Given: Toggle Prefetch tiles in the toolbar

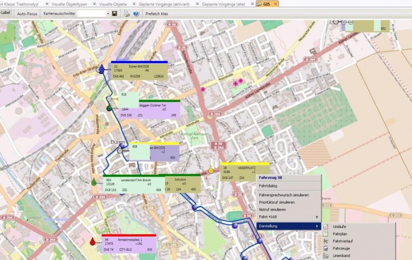Looking at the screenshot, I should click(x=156, y=14).
